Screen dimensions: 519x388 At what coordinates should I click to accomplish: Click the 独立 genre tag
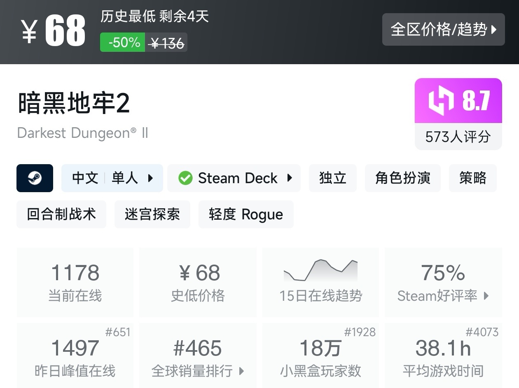332,178
